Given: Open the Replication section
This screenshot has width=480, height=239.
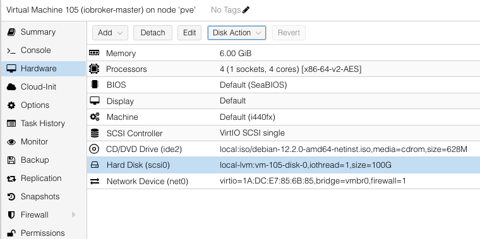Looking at the screenshot, I should [x=41, y=178].
